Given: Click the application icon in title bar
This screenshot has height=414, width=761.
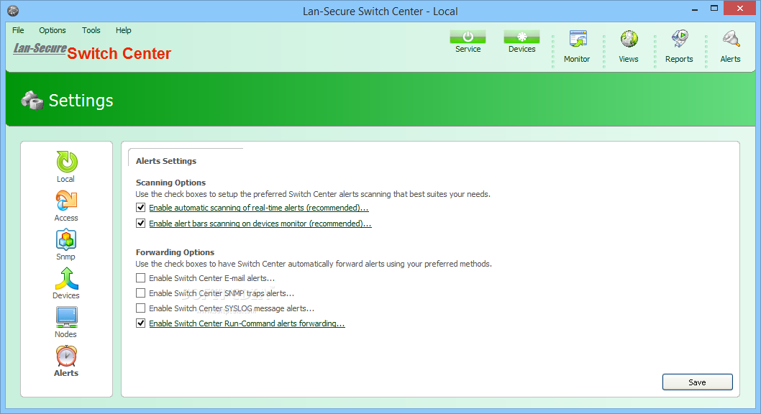Looking at the screenshot, I should (x=13, y=11).
